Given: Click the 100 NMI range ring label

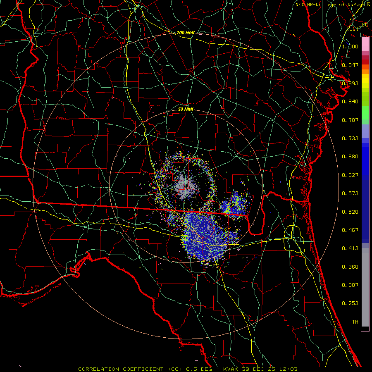Looking at the screenshot, I should click(186, 33).
